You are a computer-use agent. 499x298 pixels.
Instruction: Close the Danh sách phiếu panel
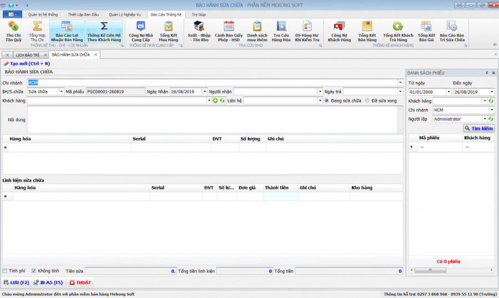(493, 73)
